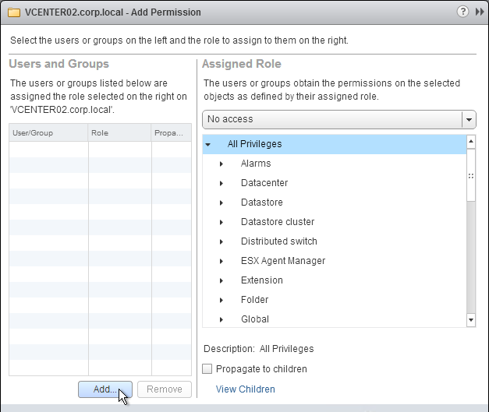Open the help question mark icon
The image size is (489, 412).
462,12
